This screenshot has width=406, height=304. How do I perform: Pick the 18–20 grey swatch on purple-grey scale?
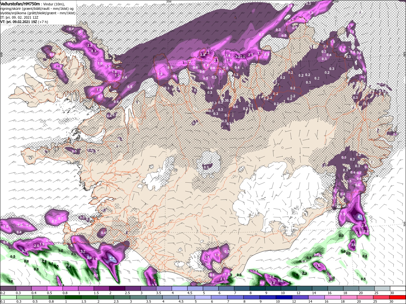tap(351, 288)
